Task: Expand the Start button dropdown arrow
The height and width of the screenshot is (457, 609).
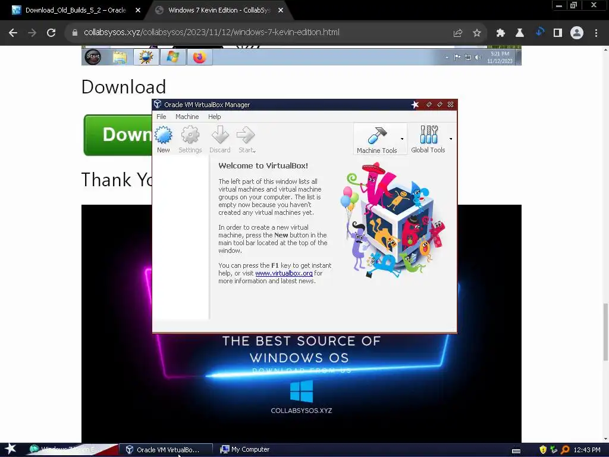Action: point(255,151)
